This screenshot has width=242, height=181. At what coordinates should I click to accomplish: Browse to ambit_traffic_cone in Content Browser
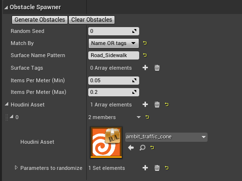tap(143, 148)
